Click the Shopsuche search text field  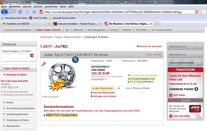(x=15, y=56)
